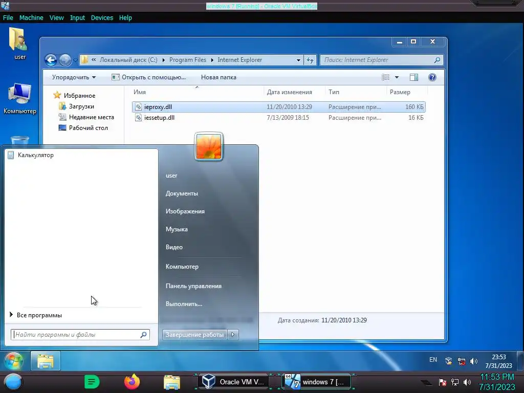Open the user folder in Start menu
The height and width of the screenshot is (393, 524).
[x=171, y=176]
